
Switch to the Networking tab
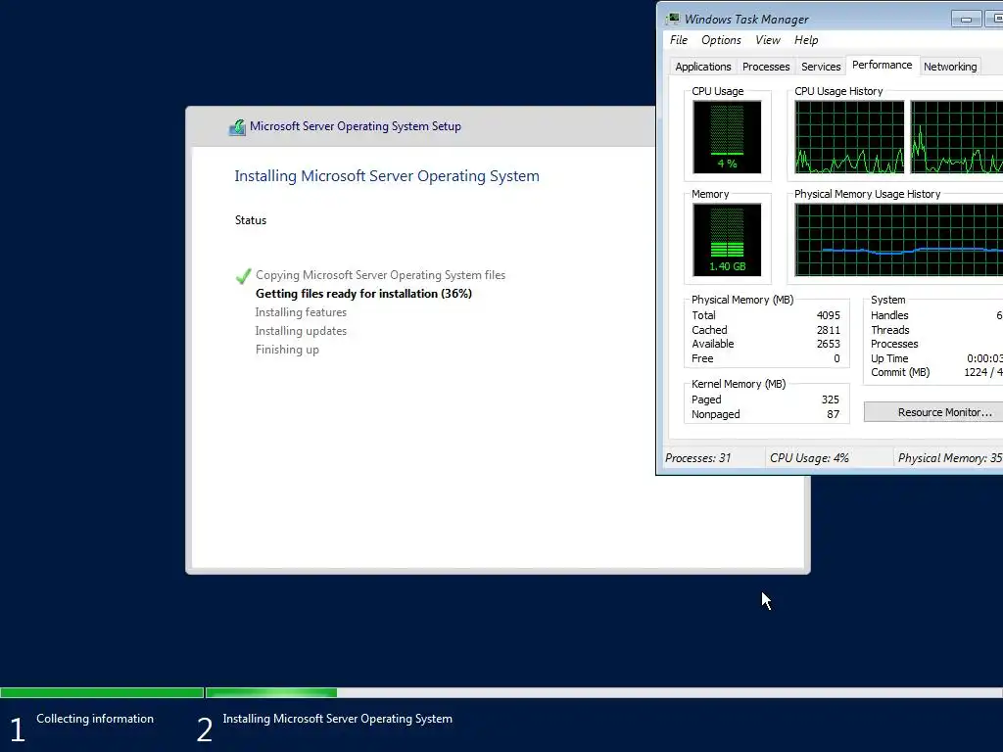(950, 67)
